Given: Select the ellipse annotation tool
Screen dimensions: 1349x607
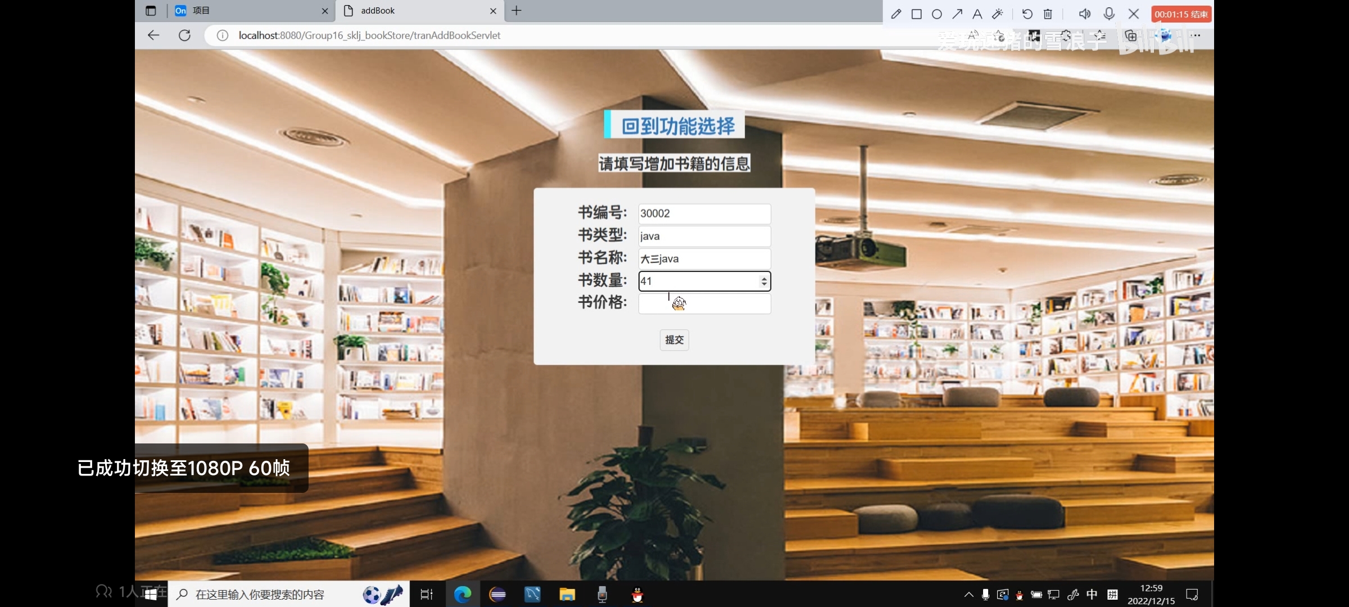Looking at the screenshot, I should pyautogui.click(x=936, y=14).
